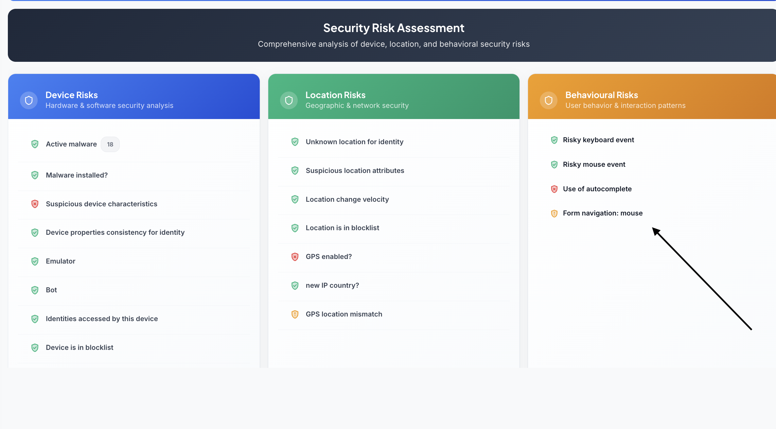Click red shield beside Use of autocomplete

point(554,189)
